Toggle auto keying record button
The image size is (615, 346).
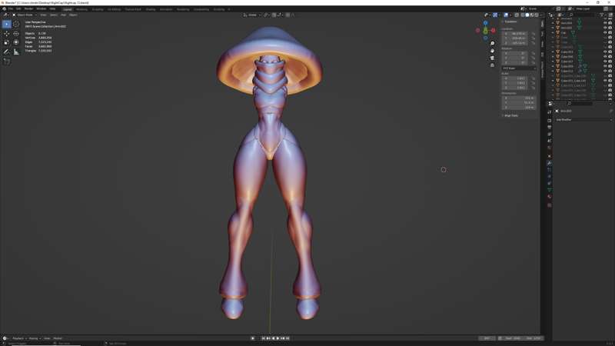pos(253,338)
